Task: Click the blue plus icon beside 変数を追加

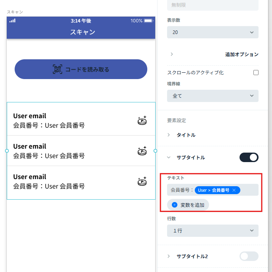Action: point(174,205)
